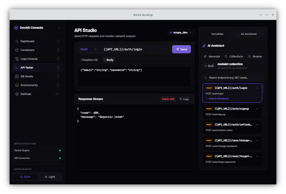286x194 pixels.
Task: Select the POST /auth/signup path text
Action: [216, 114]
